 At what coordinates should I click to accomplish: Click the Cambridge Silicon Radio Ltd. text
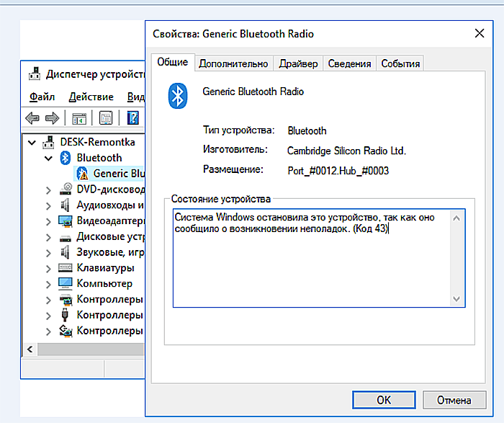[346, 151]
